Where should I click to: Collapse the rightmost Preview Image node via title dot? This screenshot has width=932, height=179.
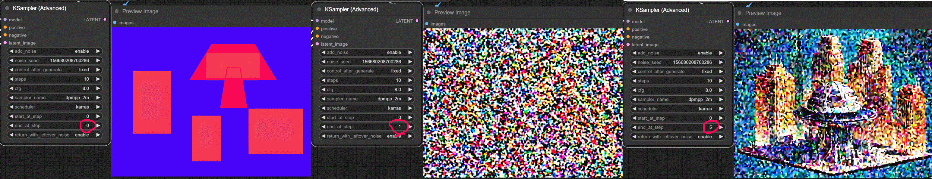click(740, 13)
